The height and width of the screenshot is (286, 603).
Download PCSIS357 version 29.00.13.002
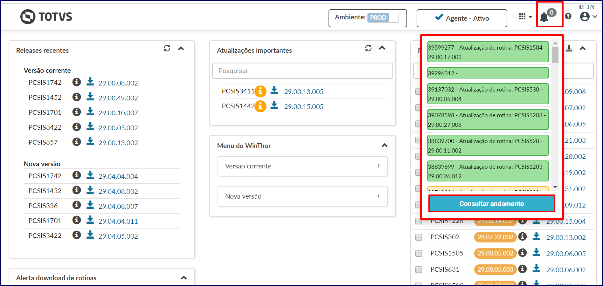(x=90, y=142)
